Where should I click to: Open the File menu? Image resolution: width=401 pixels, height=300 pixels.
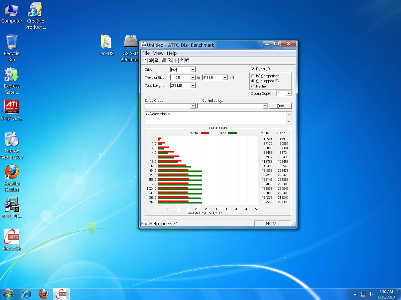point(146,53)
